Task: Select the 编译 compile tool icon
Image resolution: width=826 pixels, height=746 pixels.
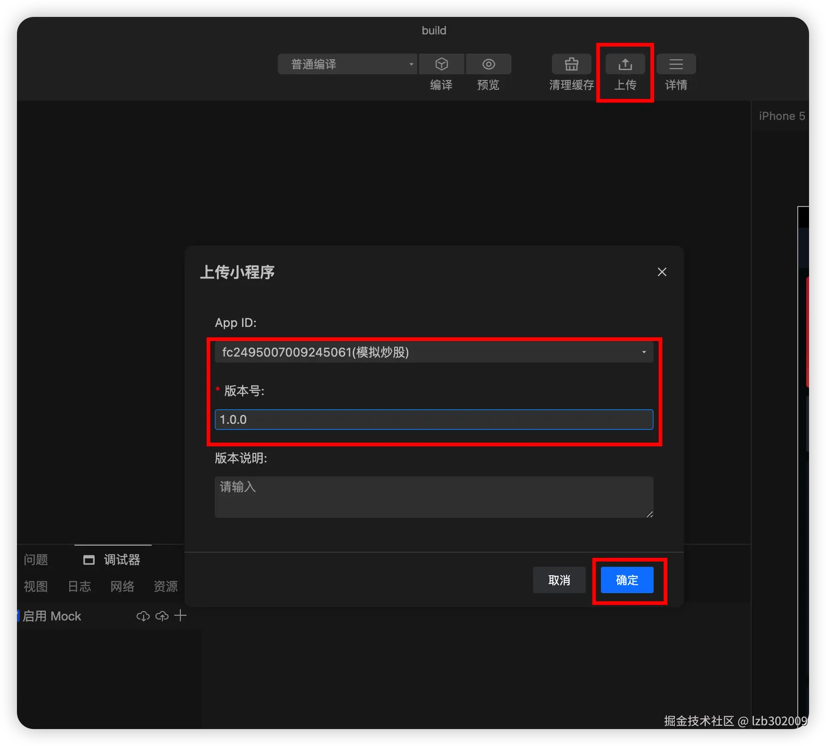Action: pos(441,64)
